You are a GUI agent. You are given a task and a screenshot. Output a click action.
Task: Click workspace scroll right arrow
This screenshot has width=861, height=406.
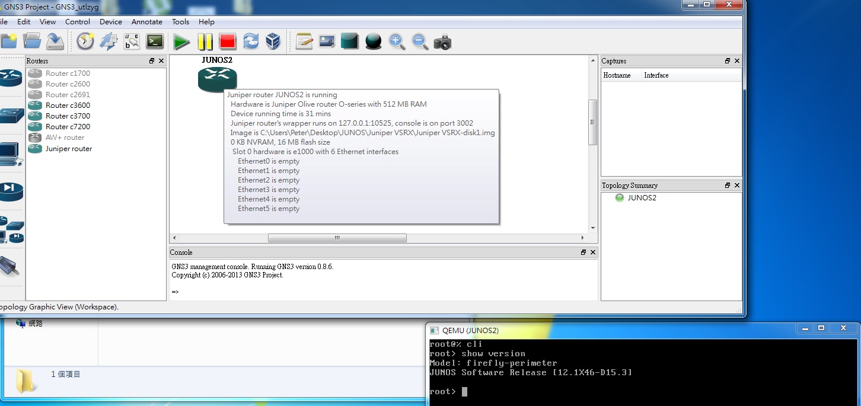click(583, 238)
